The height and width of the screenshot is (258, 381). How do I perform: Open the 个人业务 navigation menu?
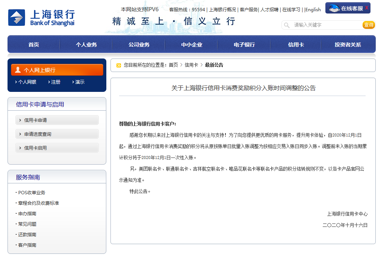[86, 45]
